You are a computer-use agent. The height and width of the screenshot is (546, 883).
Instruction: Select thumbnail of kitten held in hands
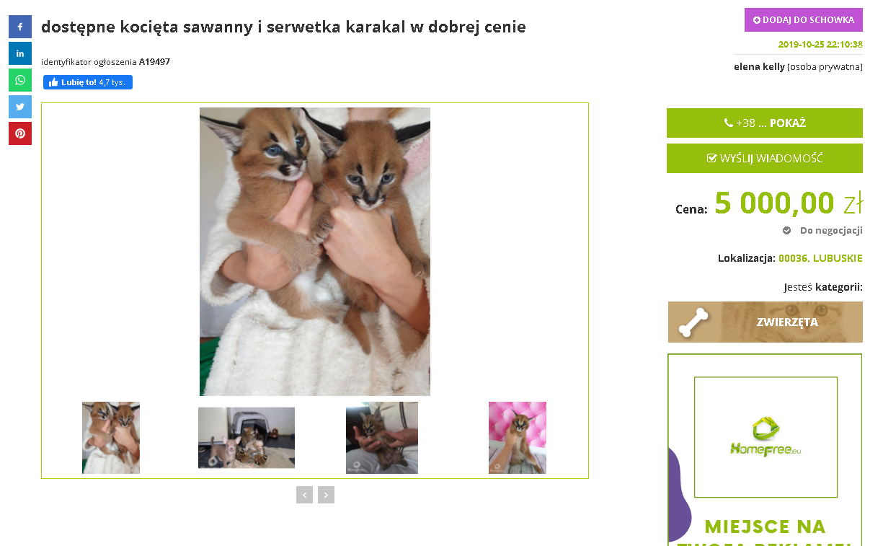(382, 438)
